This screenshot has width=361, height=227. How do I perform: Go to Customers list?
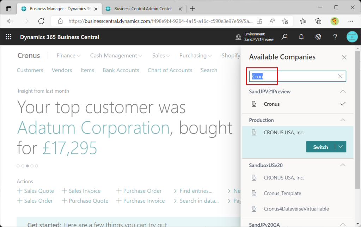click(x=30, y=70)
